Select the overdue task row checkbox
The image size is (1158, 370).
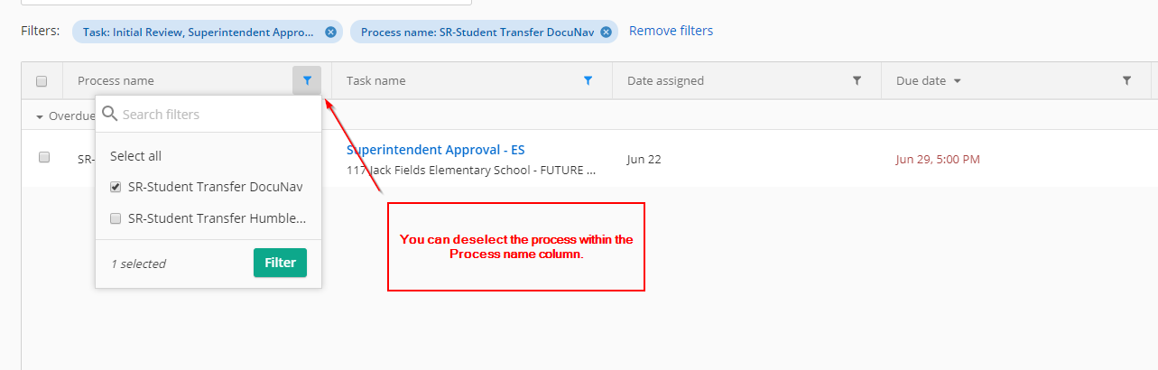(43, 157)
